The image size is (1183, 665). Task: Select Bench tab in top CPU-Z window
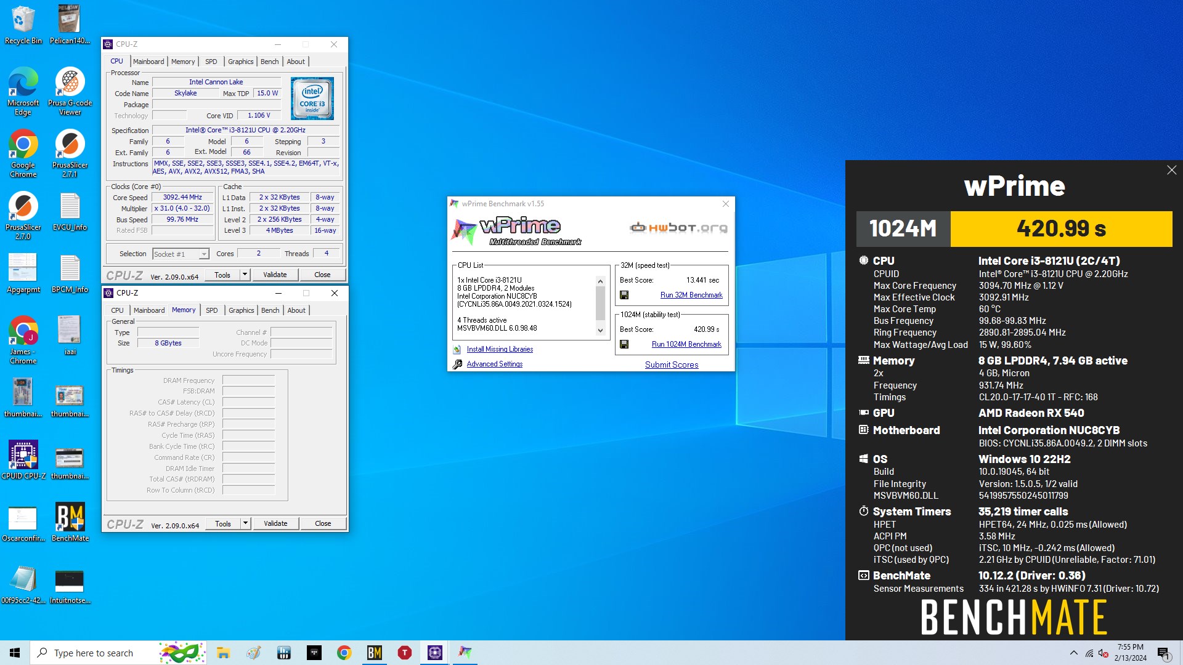click(269, 62)
